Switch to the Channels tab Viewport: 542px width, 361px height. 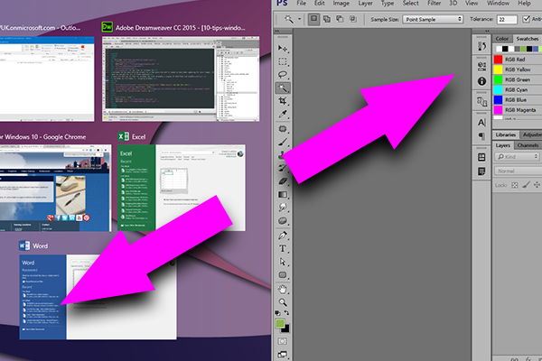coord(528,145)
